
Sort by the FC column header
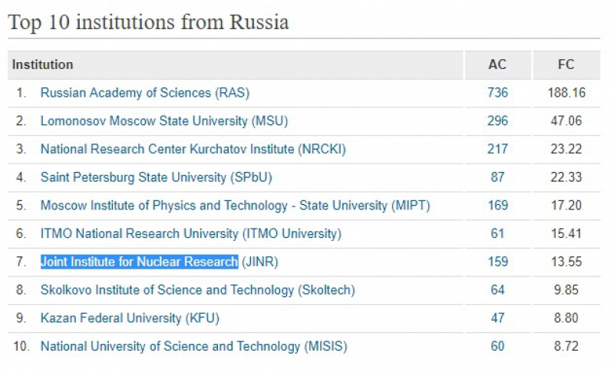[566, 65]
